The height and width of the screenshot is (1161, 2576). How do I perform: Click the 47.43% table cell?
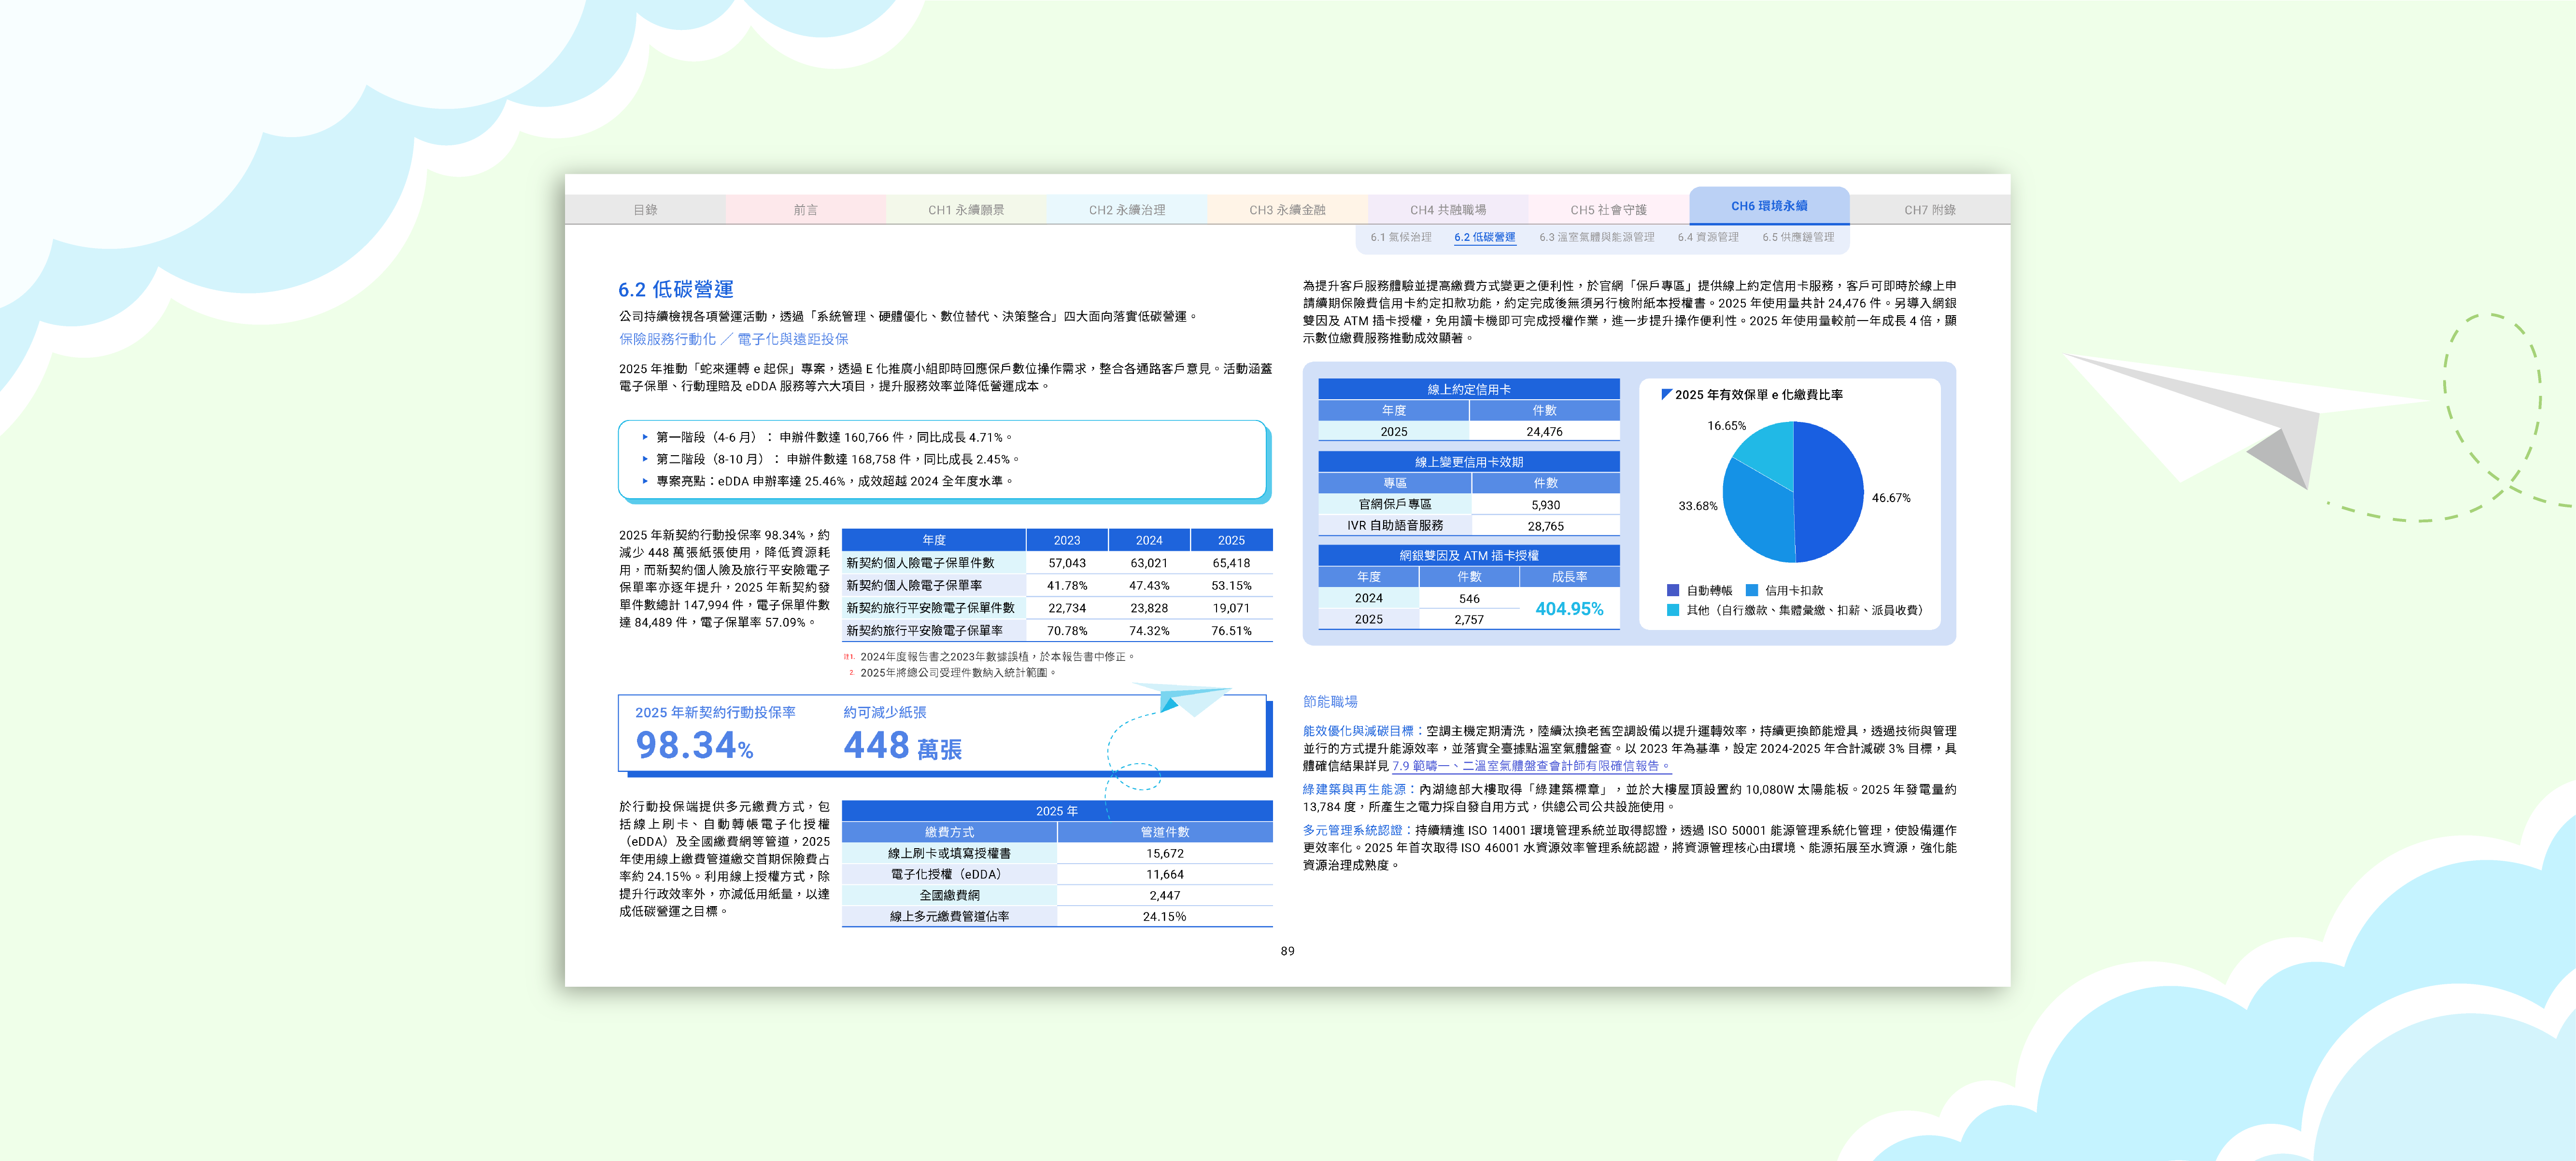[1149, 586]
